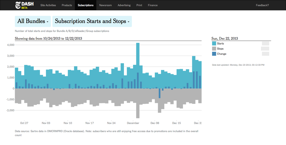Click the Feedback? link
This screenshot has width=286, height=145.
(x=262, y=5)
